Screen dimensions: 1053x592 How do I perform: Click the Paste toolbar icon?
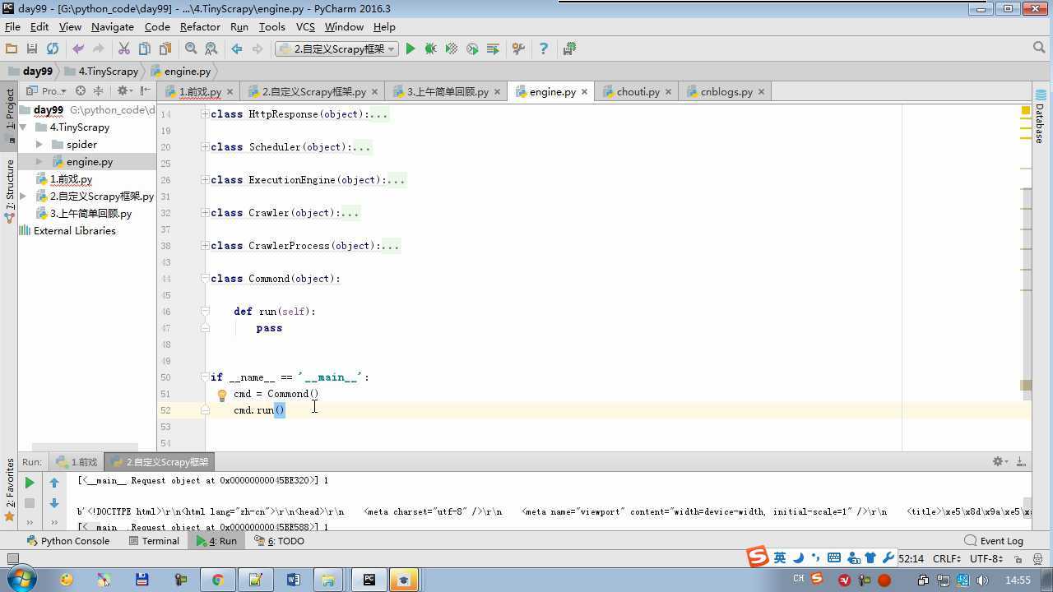tap(165, 49)
